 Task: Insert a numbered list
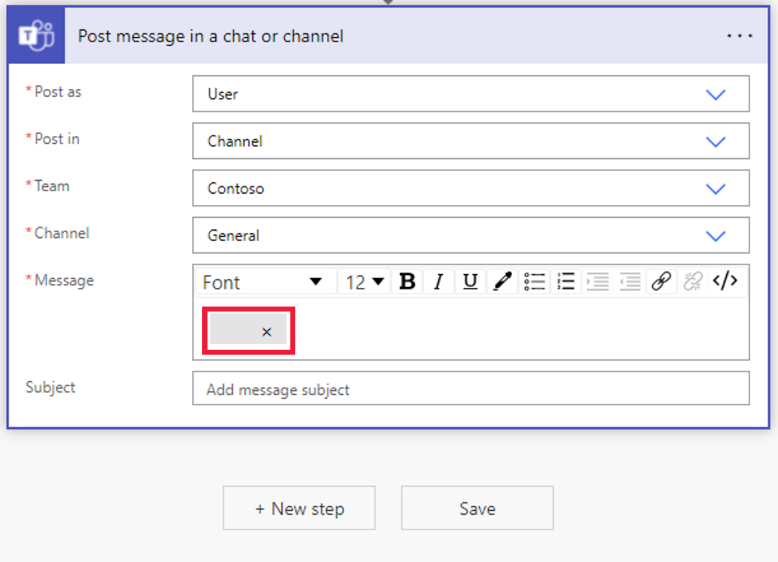(x=566, y=282)
